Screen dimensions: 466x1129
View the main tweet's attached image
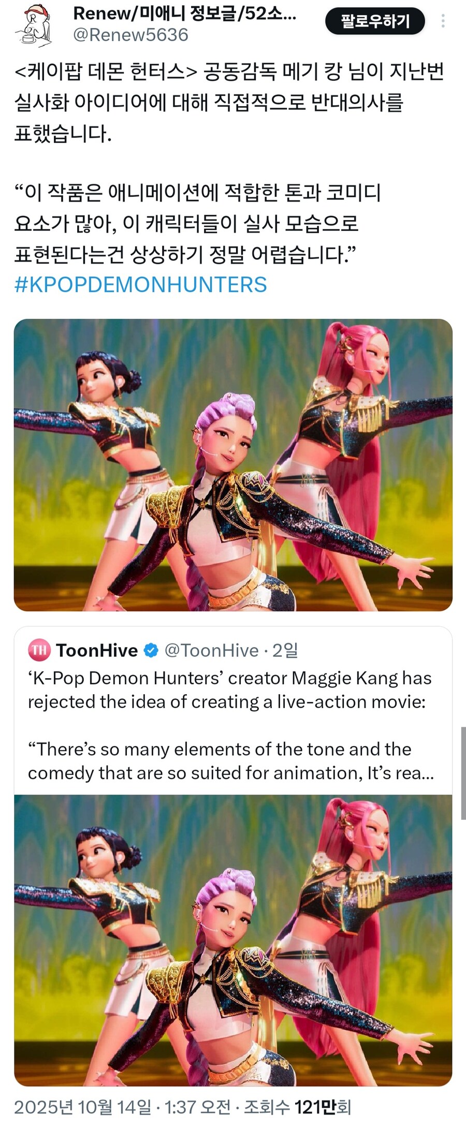pyautogui.click(x=233, y=465)
